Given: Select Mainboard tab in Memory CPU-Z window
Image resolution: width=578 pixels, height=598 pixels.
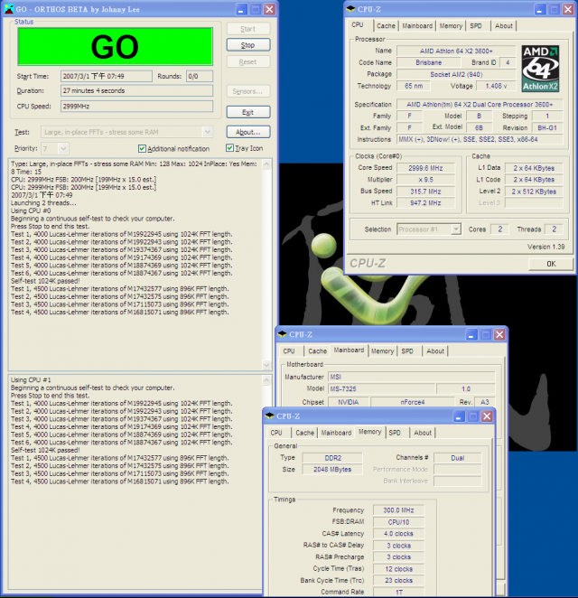Looking at the screenshot, I should pyautogui.click(x=336, y=433).
